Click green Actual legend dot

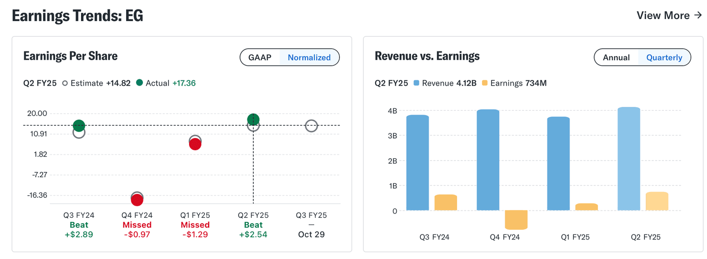click(x=139, y=83)
